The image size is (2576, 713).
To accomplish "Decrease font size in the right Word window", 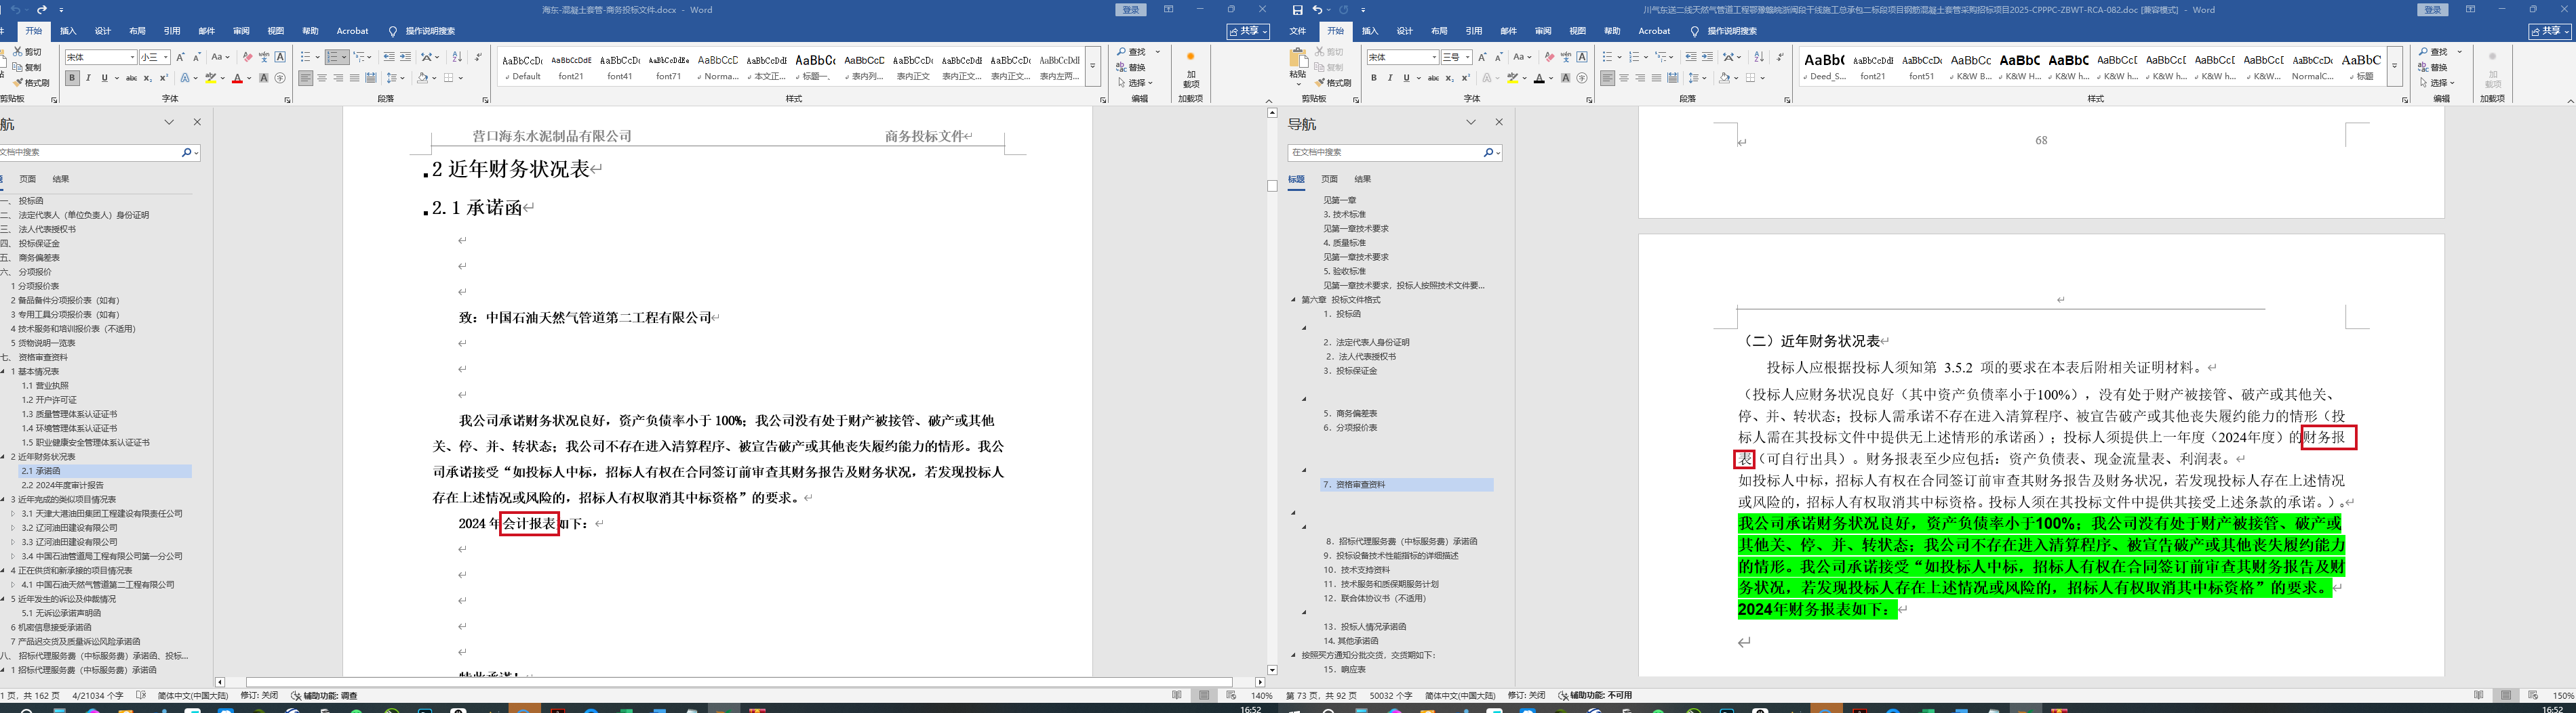I will [1498, 57].
